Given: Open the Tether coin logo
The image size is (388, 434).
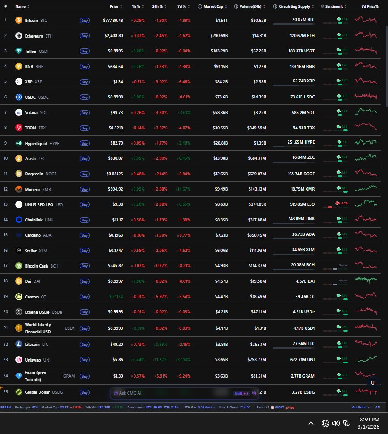Looking at the screenshot, I should (18, 51).
